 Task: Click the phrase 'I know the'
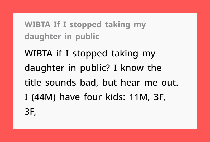pos(137,68)
